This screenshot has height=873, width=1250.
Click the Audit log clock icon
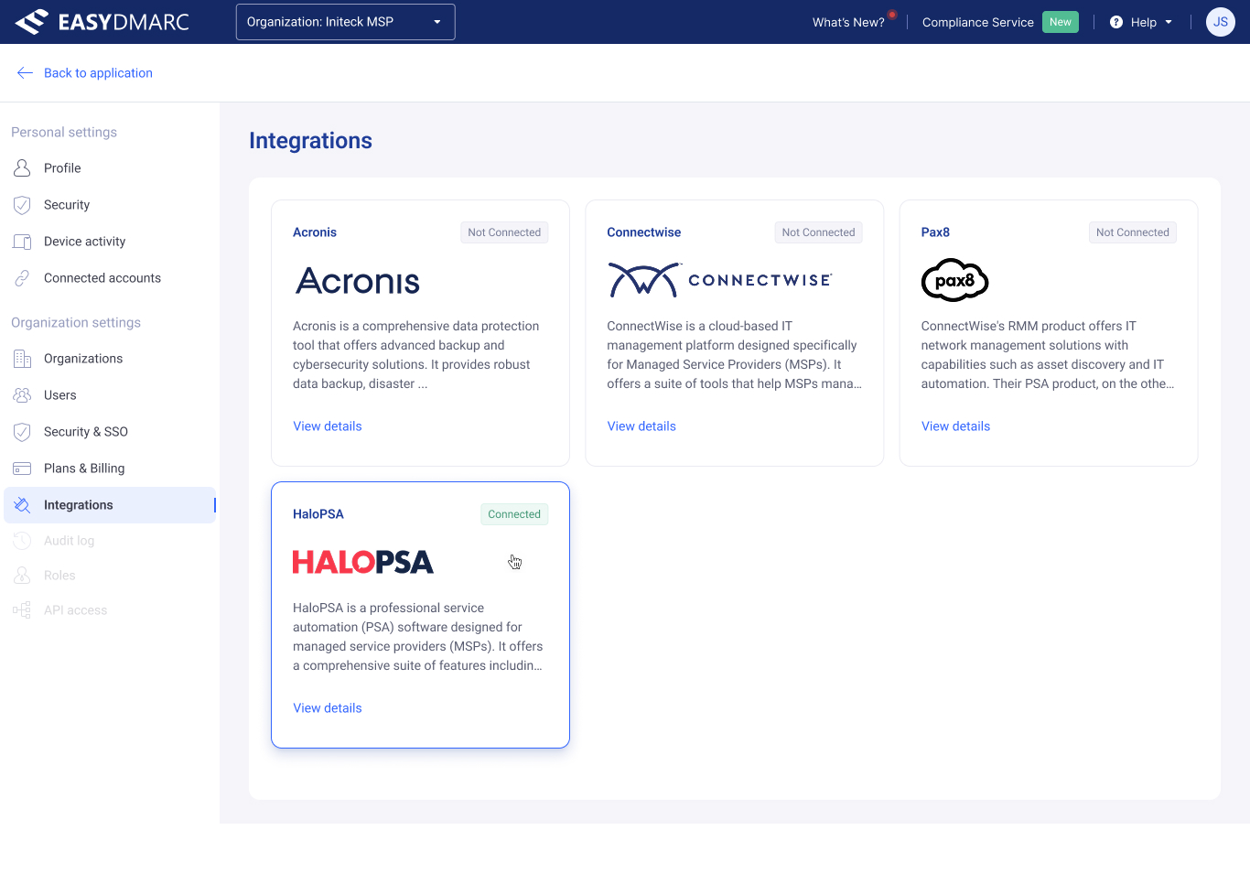coord(22,541)
